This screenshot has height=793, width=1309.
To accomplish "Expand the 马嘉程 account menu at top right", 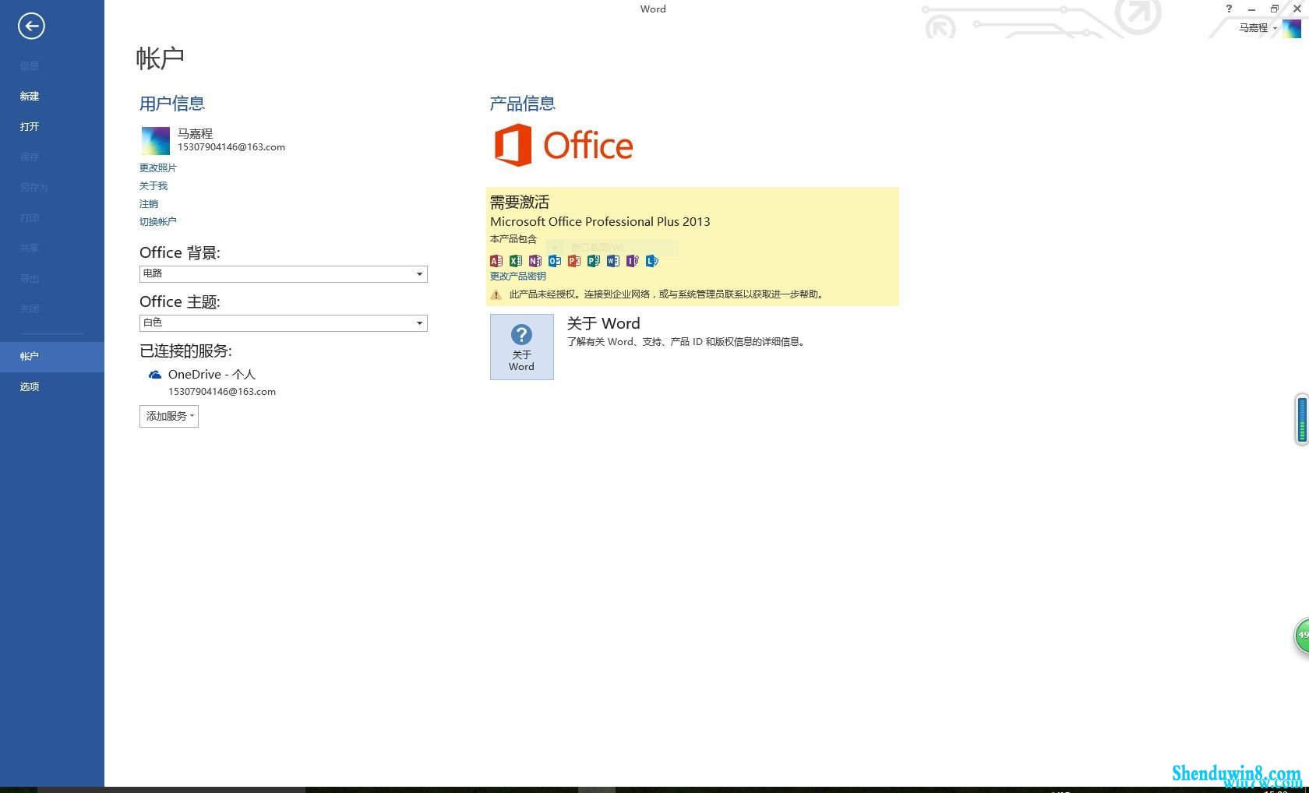I will click(x=1258, y=28).
